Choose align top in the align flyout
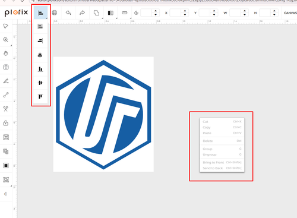The image size is (297, 218). 40,96
